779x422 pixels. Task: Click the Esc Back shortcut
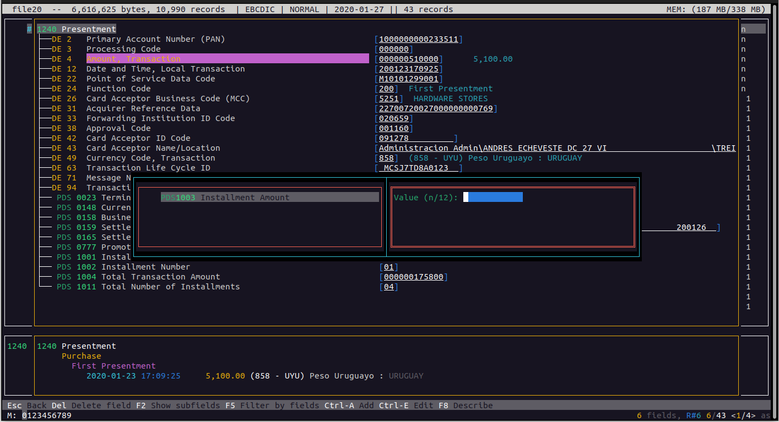coord(26,405)
